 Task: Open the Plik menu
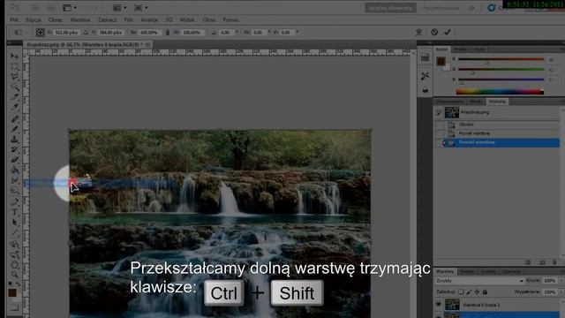click(x=14, y=19)
